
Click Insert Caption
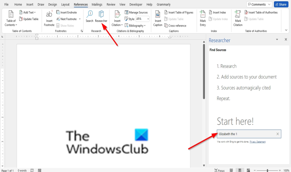pyautogui.click(x=158, y=19)
